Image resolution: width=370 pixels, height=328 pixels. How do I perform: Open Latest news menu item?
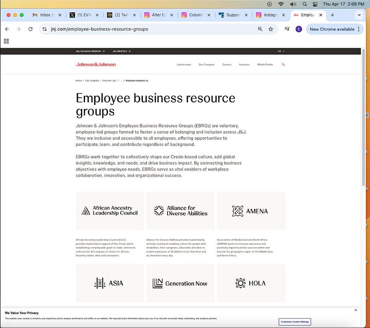point(184,64)
